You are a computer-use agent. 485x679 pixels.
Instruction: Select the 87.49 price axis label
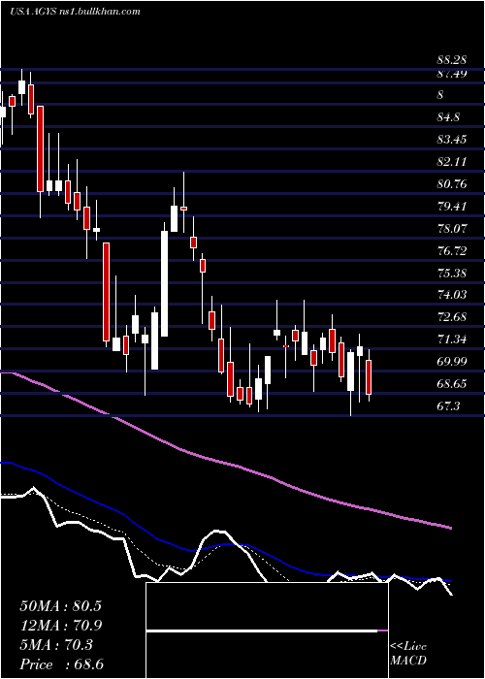pyautogui.click(x=452, y=74)
